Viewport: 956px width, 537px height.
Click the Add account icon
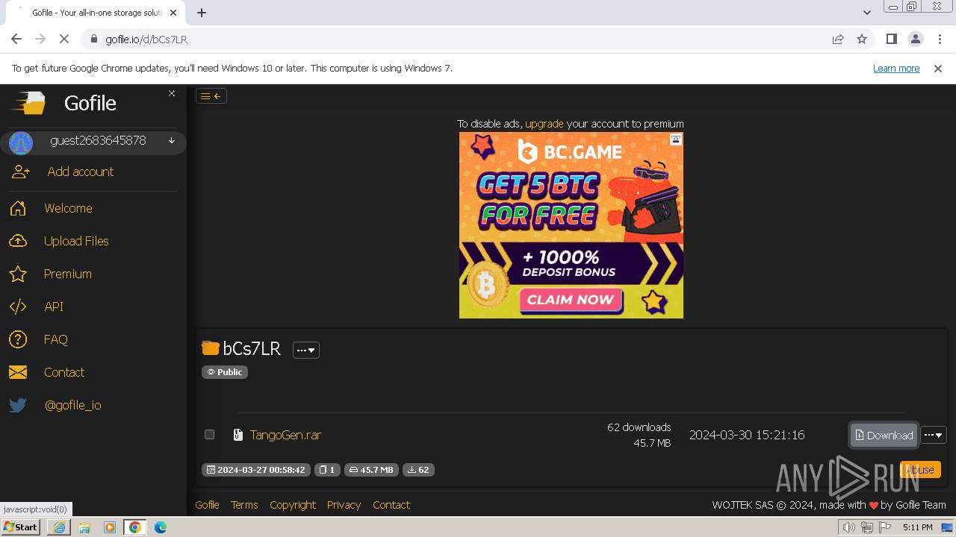[20, 172]
